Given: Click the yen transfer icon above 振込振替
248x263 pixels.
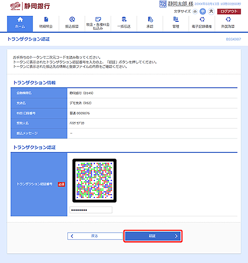Looking at the screenshot, I should (72, 19).
